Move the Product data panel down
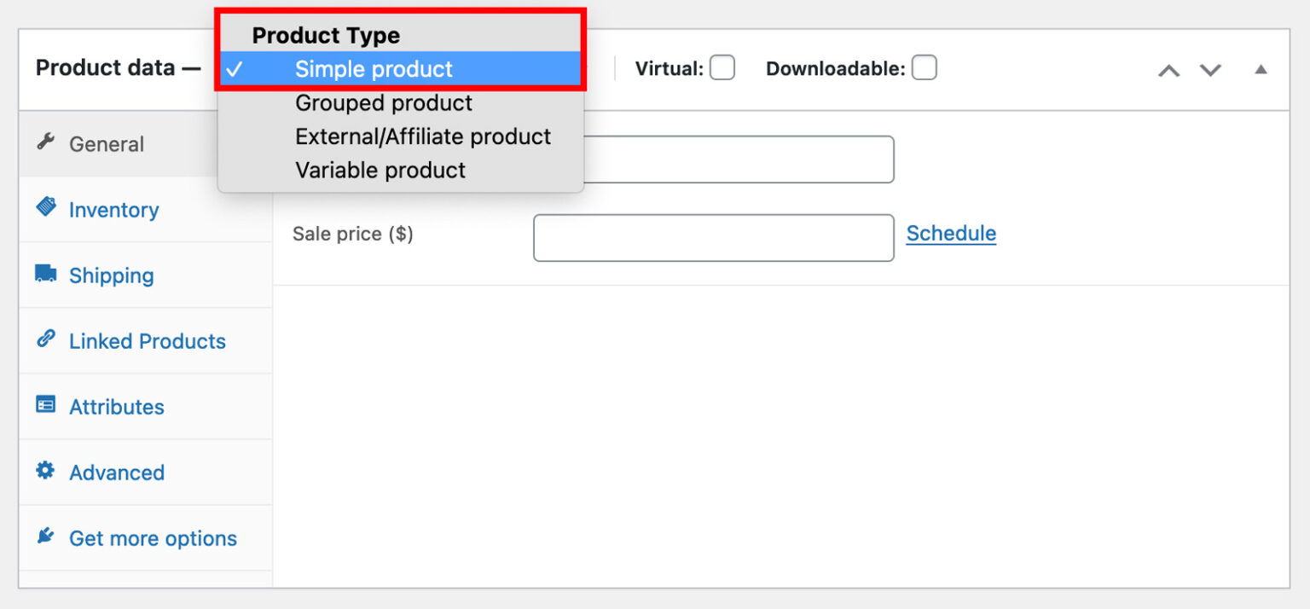 pos(1209,71)
